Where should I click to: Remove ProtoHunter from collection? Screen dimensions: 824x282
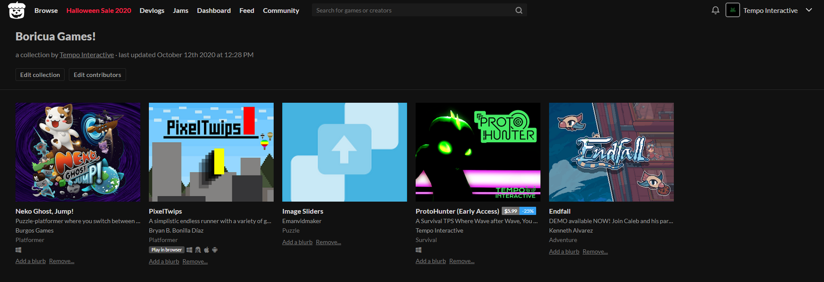click(462, 261)
